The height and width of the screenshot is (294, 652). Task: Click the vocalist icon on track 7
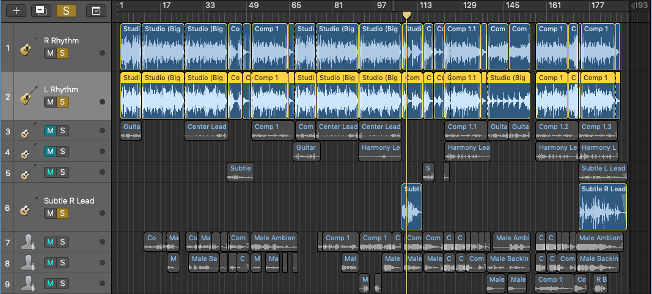[x=26, y=243]
